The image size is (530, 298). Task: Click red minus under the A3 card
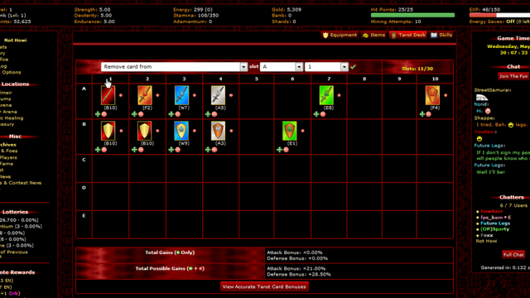(x=214, y=150)
